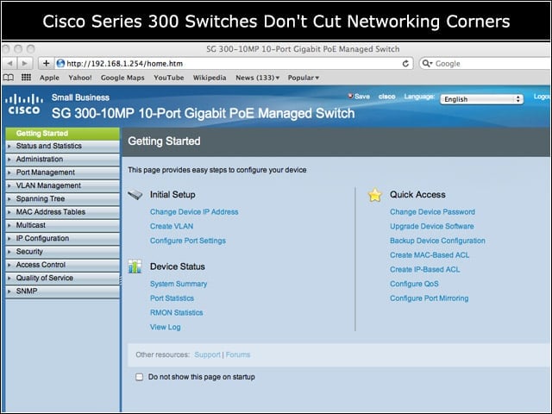Open the View Log link
Screen dimensions: 552x414
pyautogui.click(x=165, y=327)
